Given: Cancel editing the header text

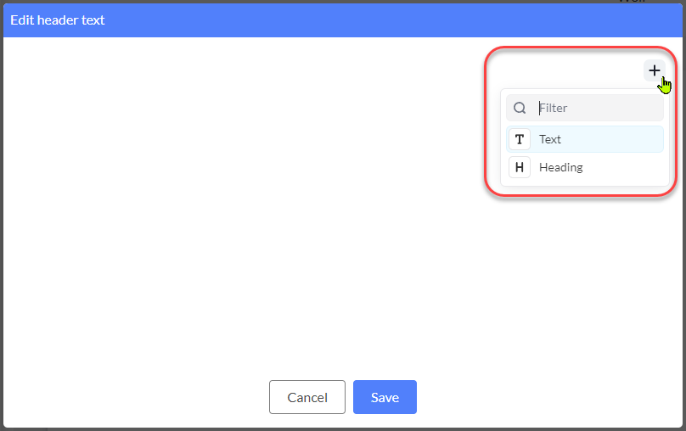Looking at the screenshot, I should (x=307, y=397).
